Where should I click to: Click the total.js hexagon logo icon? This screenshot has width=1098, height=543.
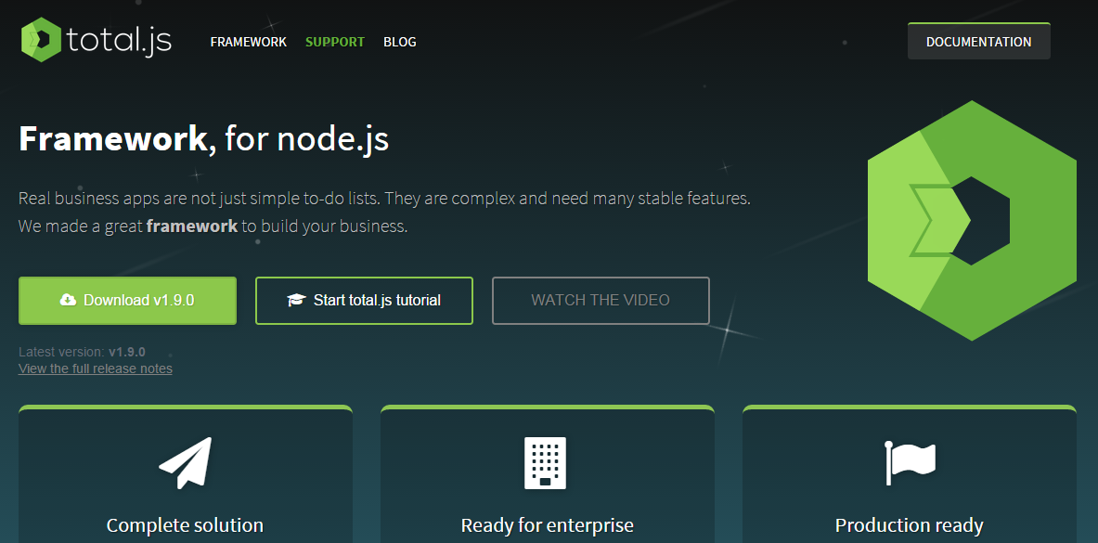pyautogui.click(x=41, y=41)
